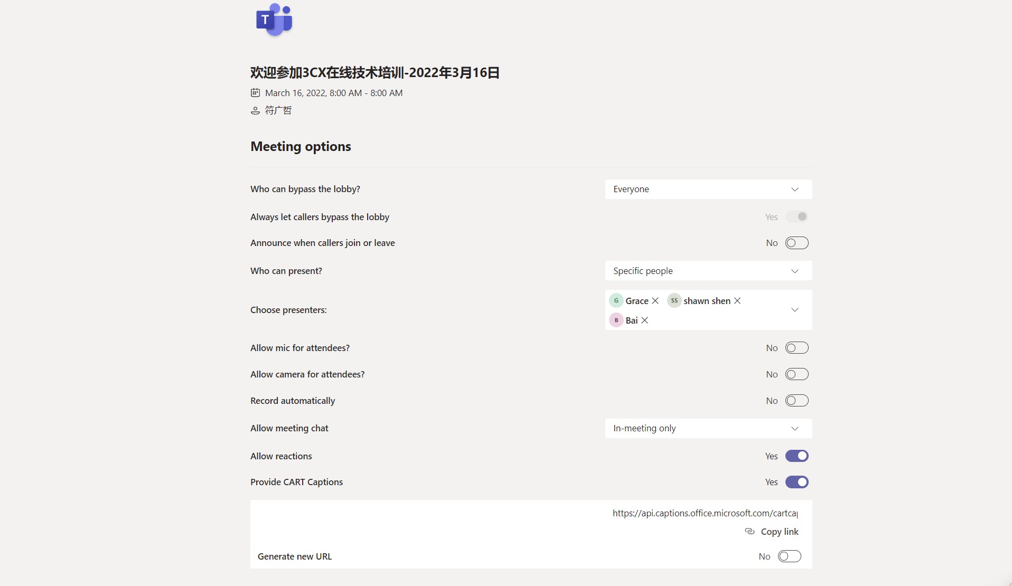The width and height of the screenshot is (1012, 586).
Task: Click Copy link for CART captions
Action: [x=779, y=532]
